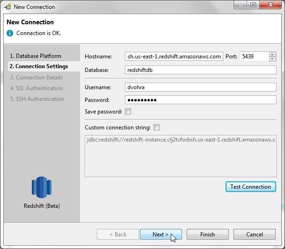This screenshot has width=285, height=249.
Task: Click the 'Custom connection string:' label
Action: pos(117,128)
